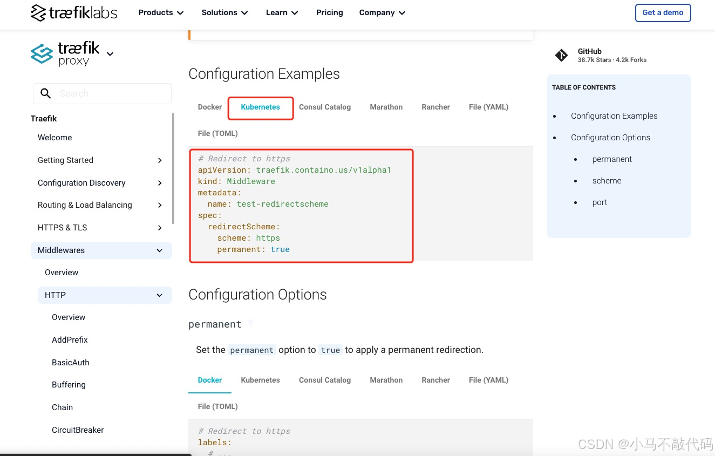This screenshot has height=456, width=715.
Task: Select Rancher tab under permanent option
Action: [x=435, y=380]
